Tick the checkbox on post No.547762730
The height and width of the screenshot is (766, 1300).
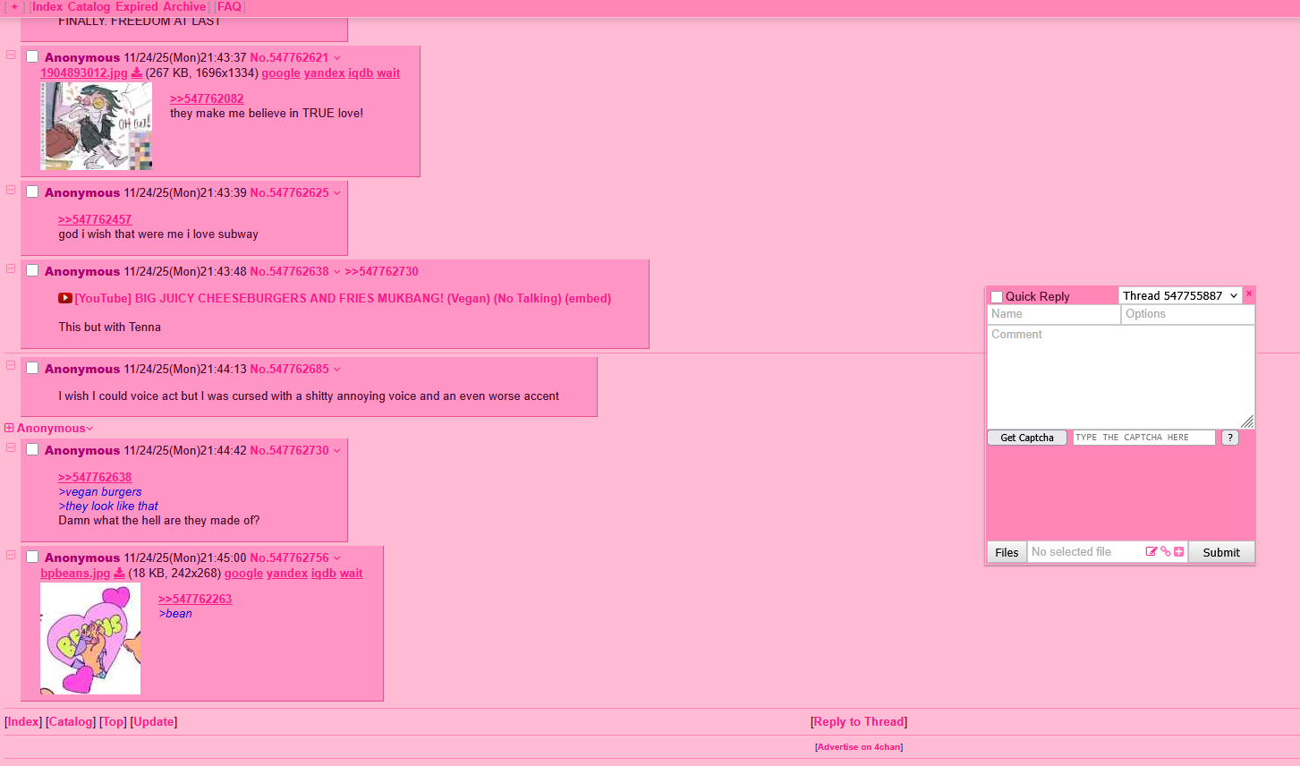pyautogui.click(x=32, y=449)
